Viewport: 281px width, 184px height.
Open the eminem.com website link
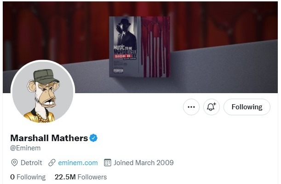click(78, 163)
